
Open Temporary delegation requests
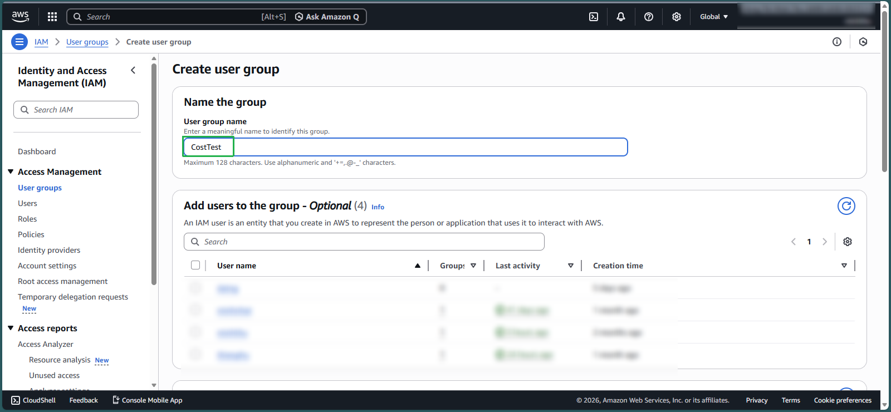73,297
